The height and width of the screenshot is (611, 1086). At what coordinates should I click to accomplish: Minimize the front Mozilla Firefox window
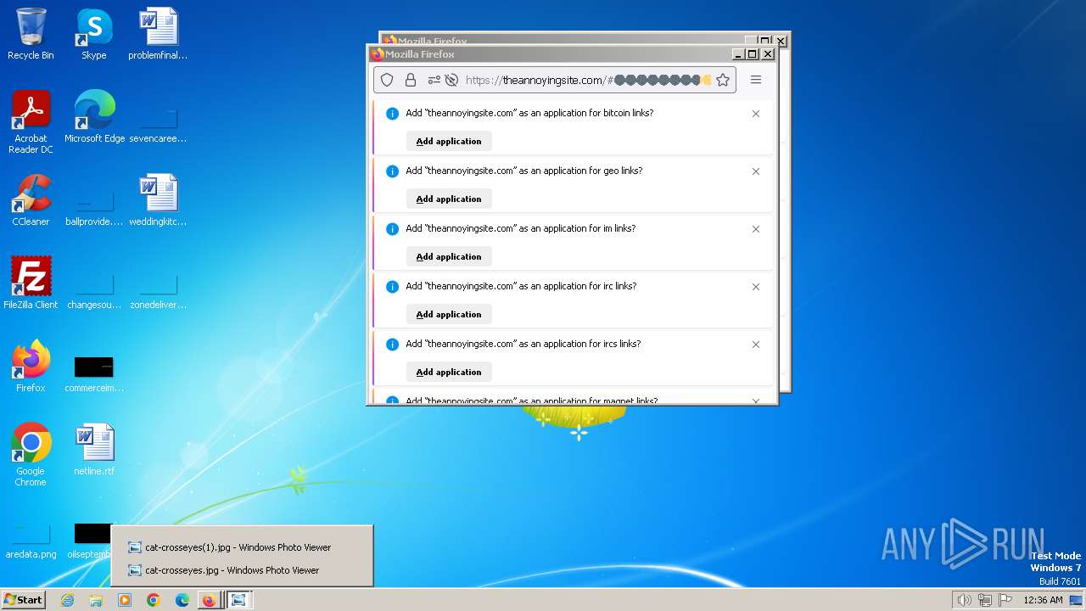point(738,54)
